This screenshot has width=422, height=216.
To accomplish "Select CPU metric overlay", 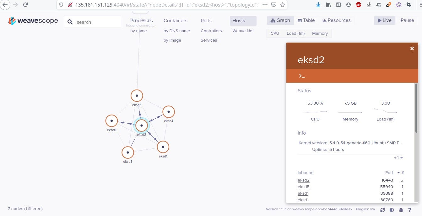I will tap(275, 33).
